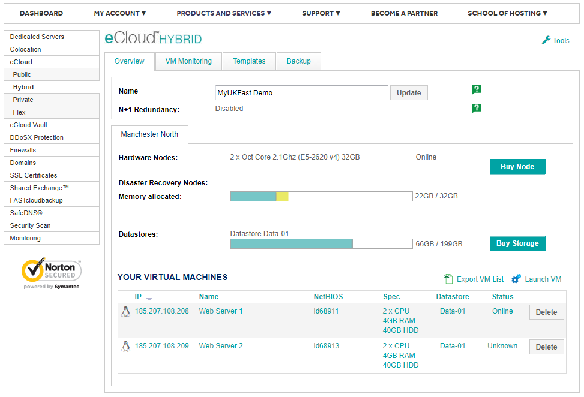Click the Buy Storage button
584x397 pixels.
[x=517, y=243]
